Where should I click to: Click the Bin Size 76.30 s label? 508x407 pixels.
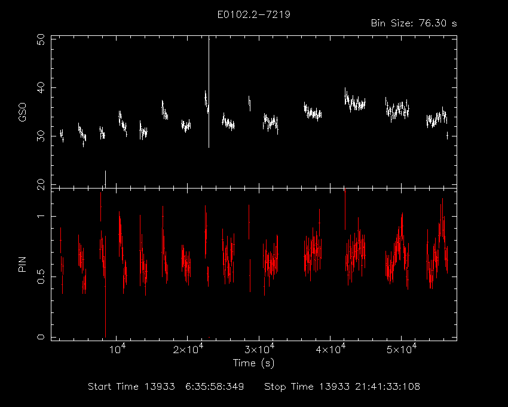414,23
